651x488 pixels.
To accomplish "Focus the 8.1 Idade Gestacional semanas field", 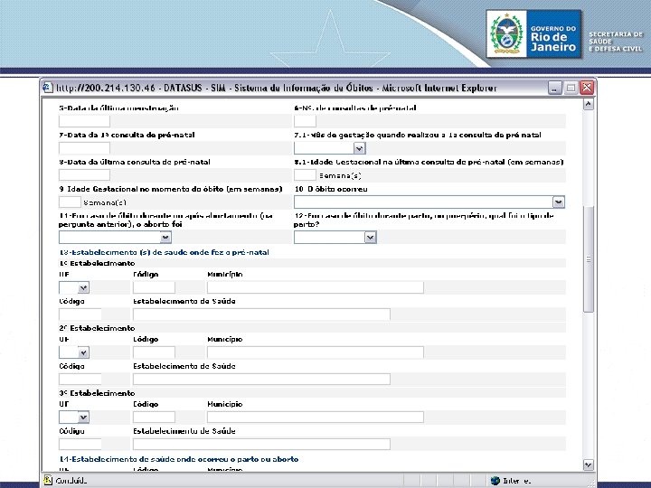I will pos(306,175).
